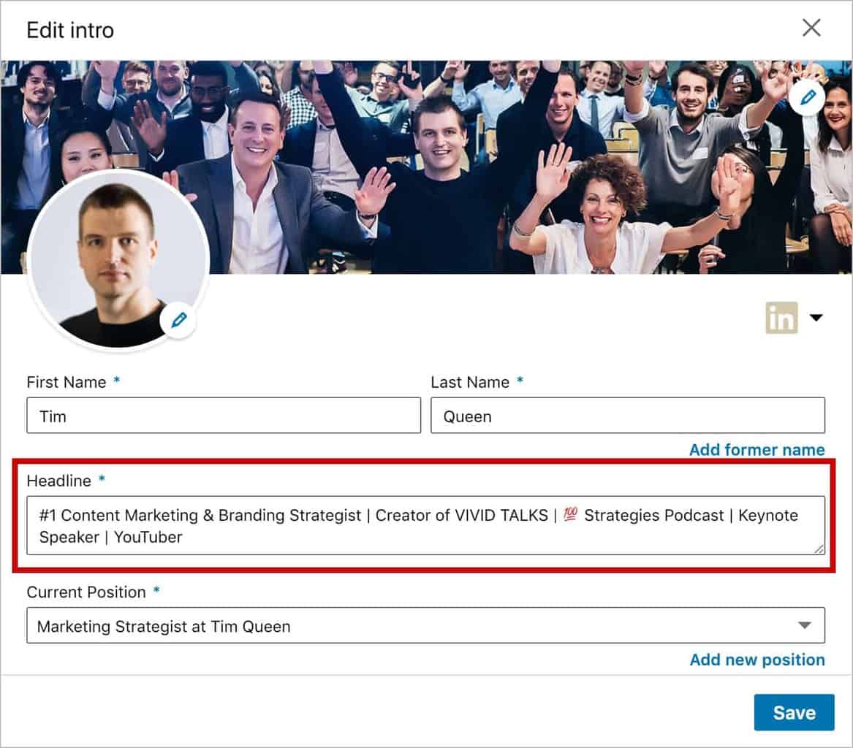853x748 pixels.
Task: Click the profile photo edit pencil
Action: click(x=178, y=319)
